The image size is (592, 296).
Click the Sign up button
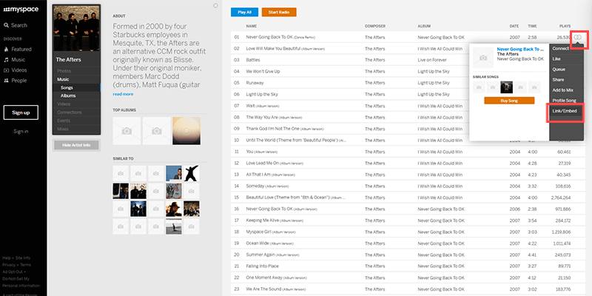(x=21, y=112)
